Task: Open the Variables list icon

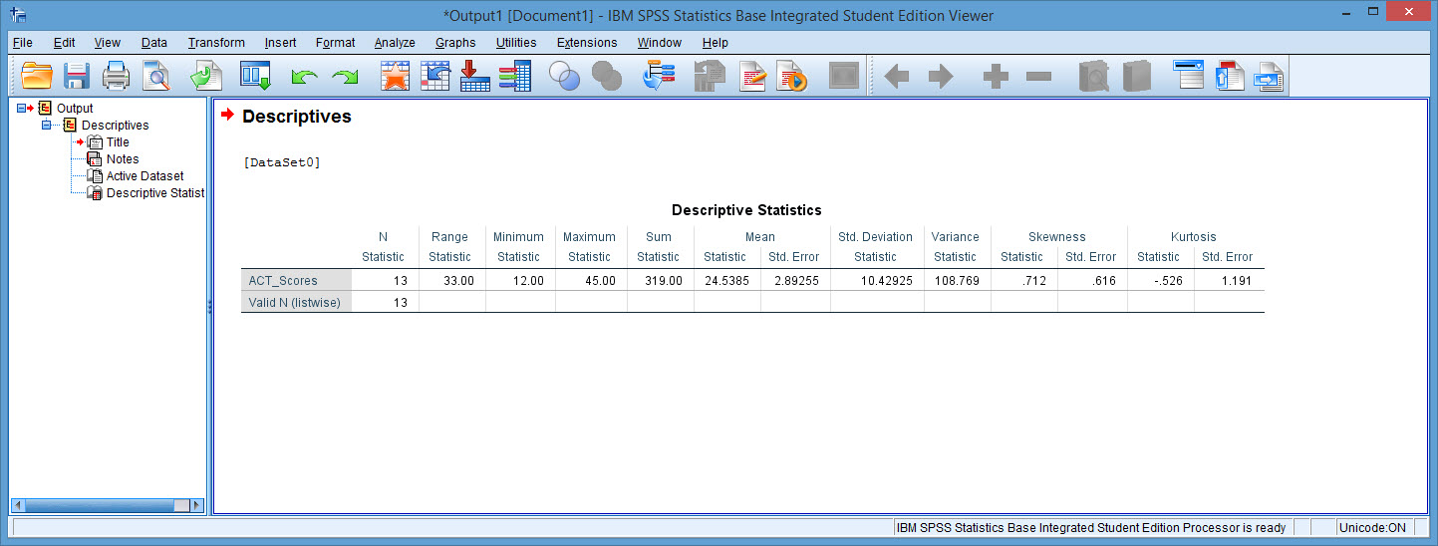Action: pyautogui.click(x=515, y=77)
